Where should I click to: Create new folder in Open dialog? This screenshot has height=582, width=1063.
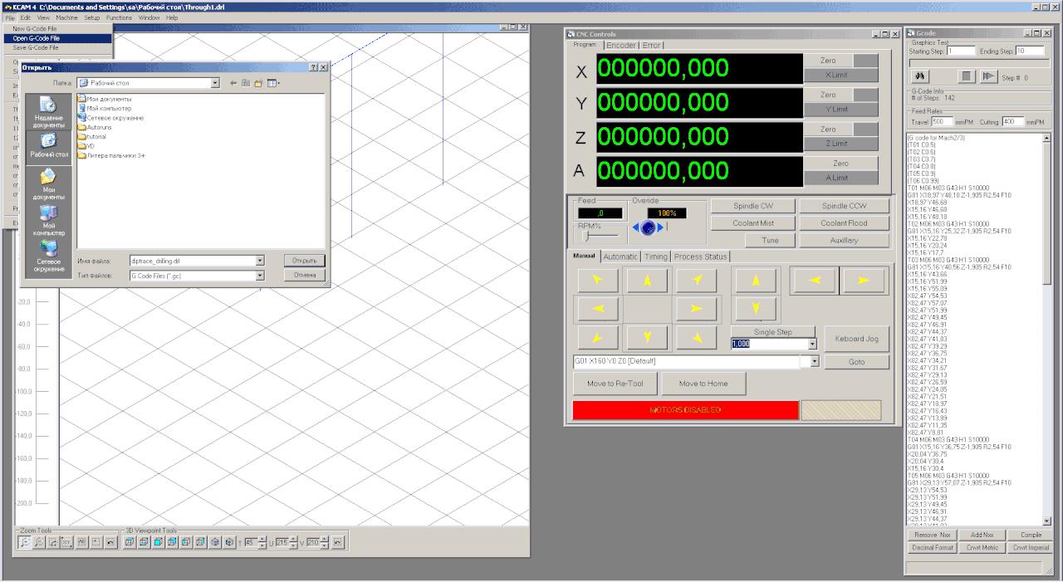[258, 83]
